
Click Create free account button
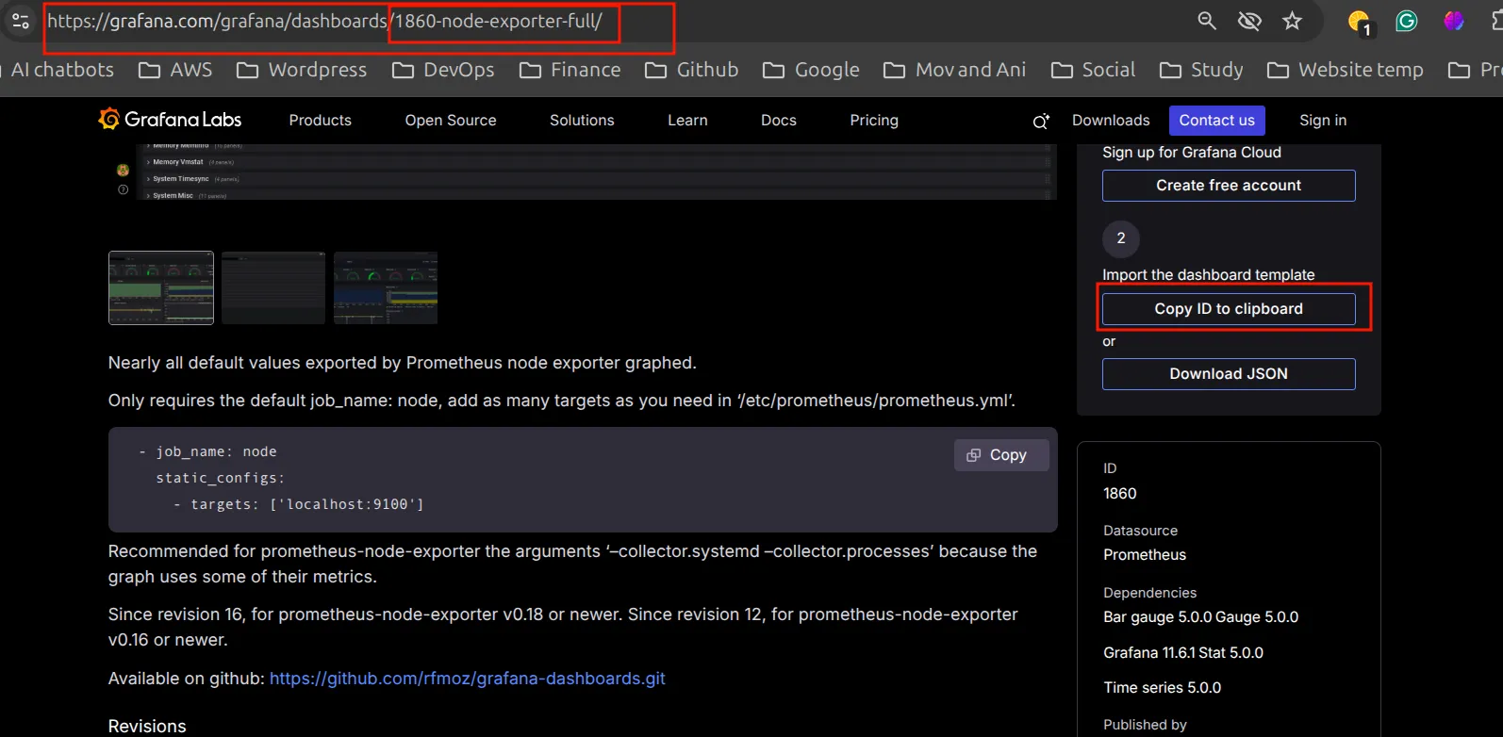(1229, 186)
